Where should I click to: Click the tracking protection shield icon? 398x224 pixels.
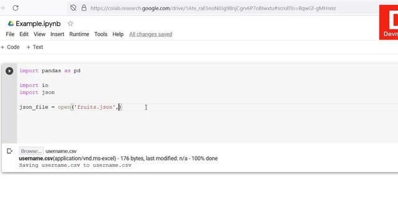pos(73,8)
